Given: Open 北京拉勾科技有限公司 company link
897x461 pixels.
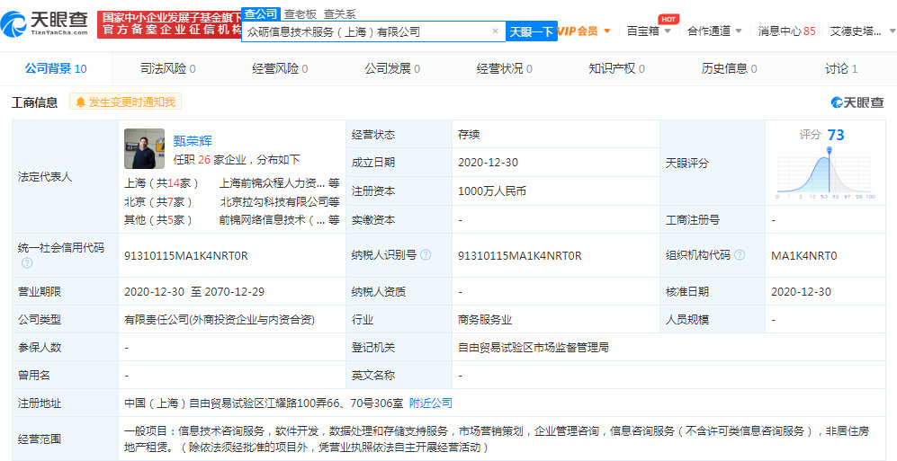Looking at the screenshot, I should (x=274, y=201).
